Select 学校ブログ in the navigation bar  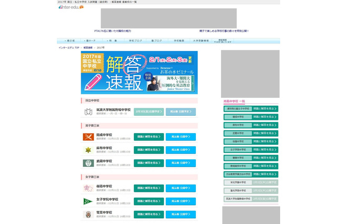135,40
